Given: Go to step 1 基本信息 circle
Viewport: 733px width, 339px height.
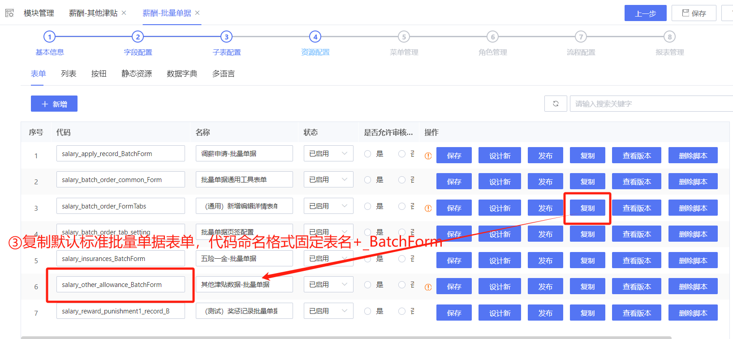Looking at the screenshot, I should coord(49,37).
